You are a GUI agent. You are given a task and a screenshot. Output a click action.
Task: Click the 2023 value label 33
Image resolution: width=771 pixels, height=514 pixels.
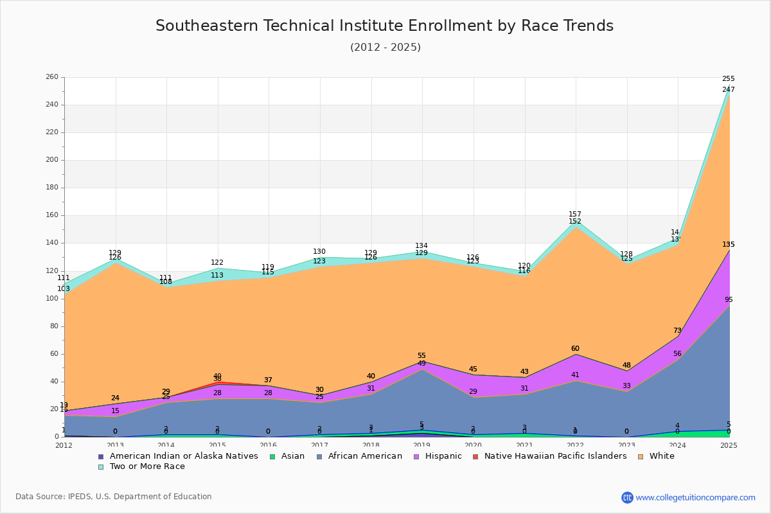click(x=626, y=386)
